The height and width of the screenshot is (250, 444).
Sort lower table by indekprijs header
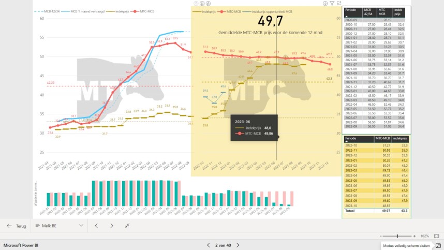[400, 138]
